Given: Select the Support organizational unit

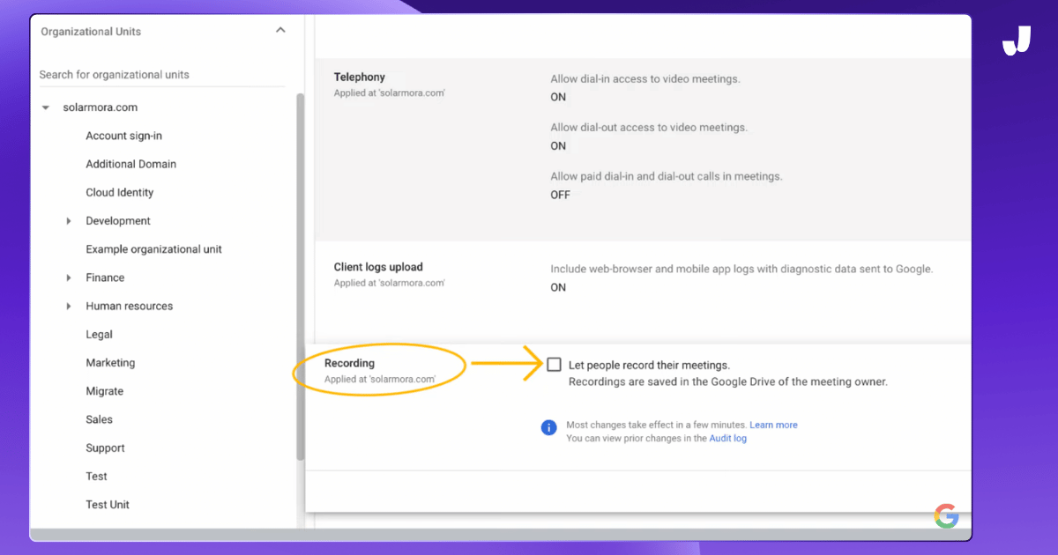Looking at the screenshot, I should coord(105,448).
